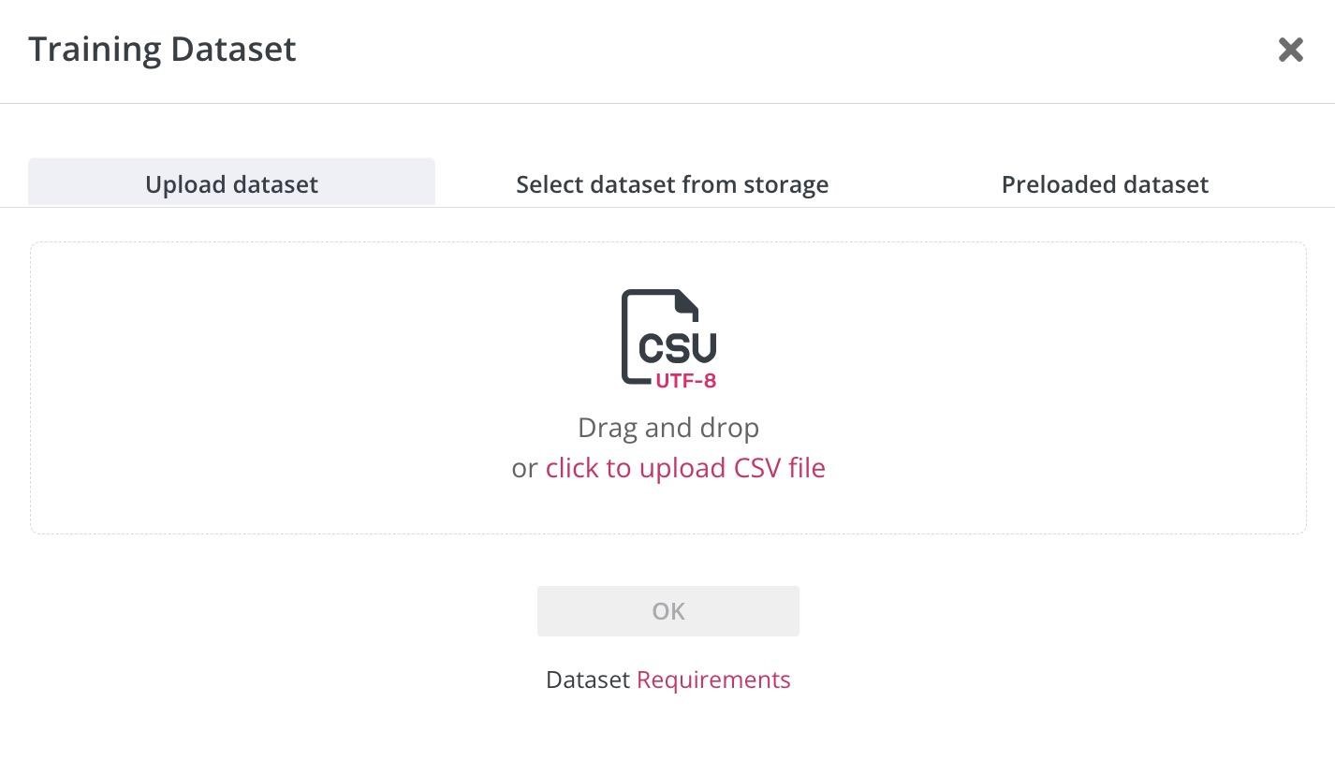Open the Select dataset from storage tab
The height and width of the screenshot is (760, 1335).
pyautogui.click(x=672, y=183)
